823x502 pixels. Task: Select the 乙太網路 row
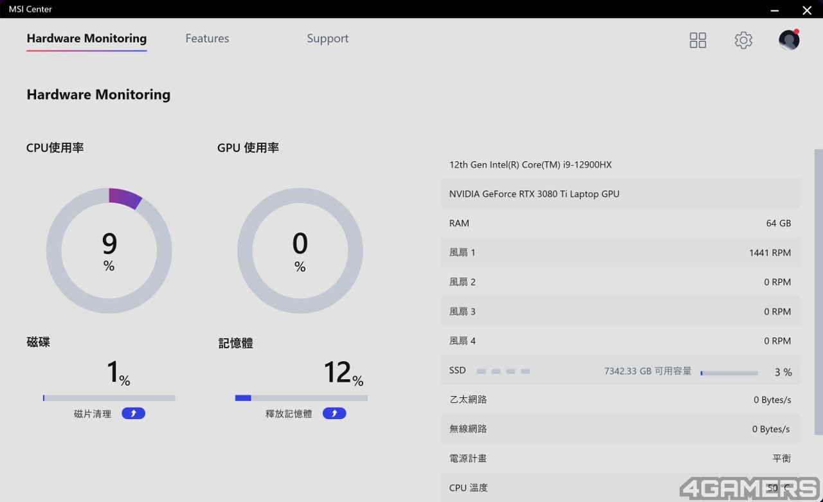pos(620,400)
